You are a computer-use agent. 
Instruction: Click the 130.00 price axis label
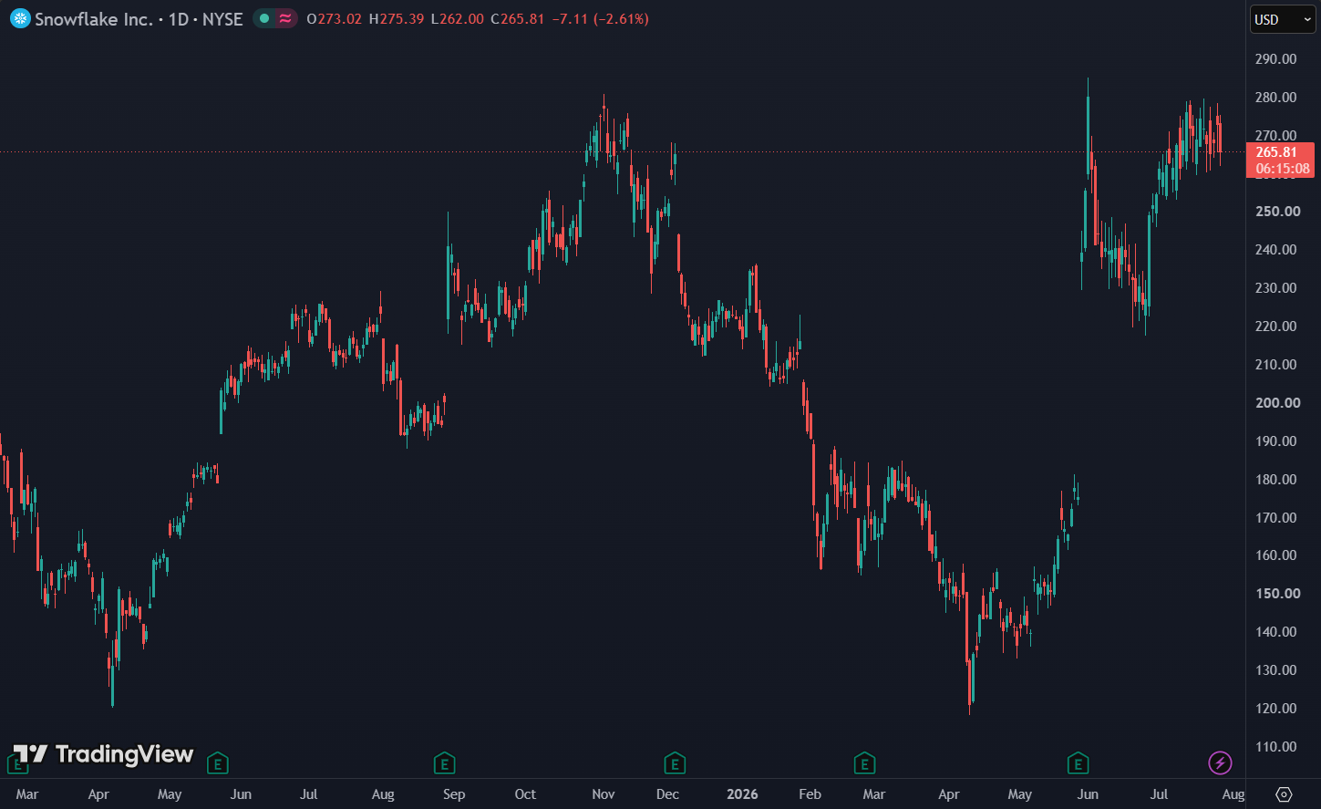pyautogui.click(x=1275, y=670)
